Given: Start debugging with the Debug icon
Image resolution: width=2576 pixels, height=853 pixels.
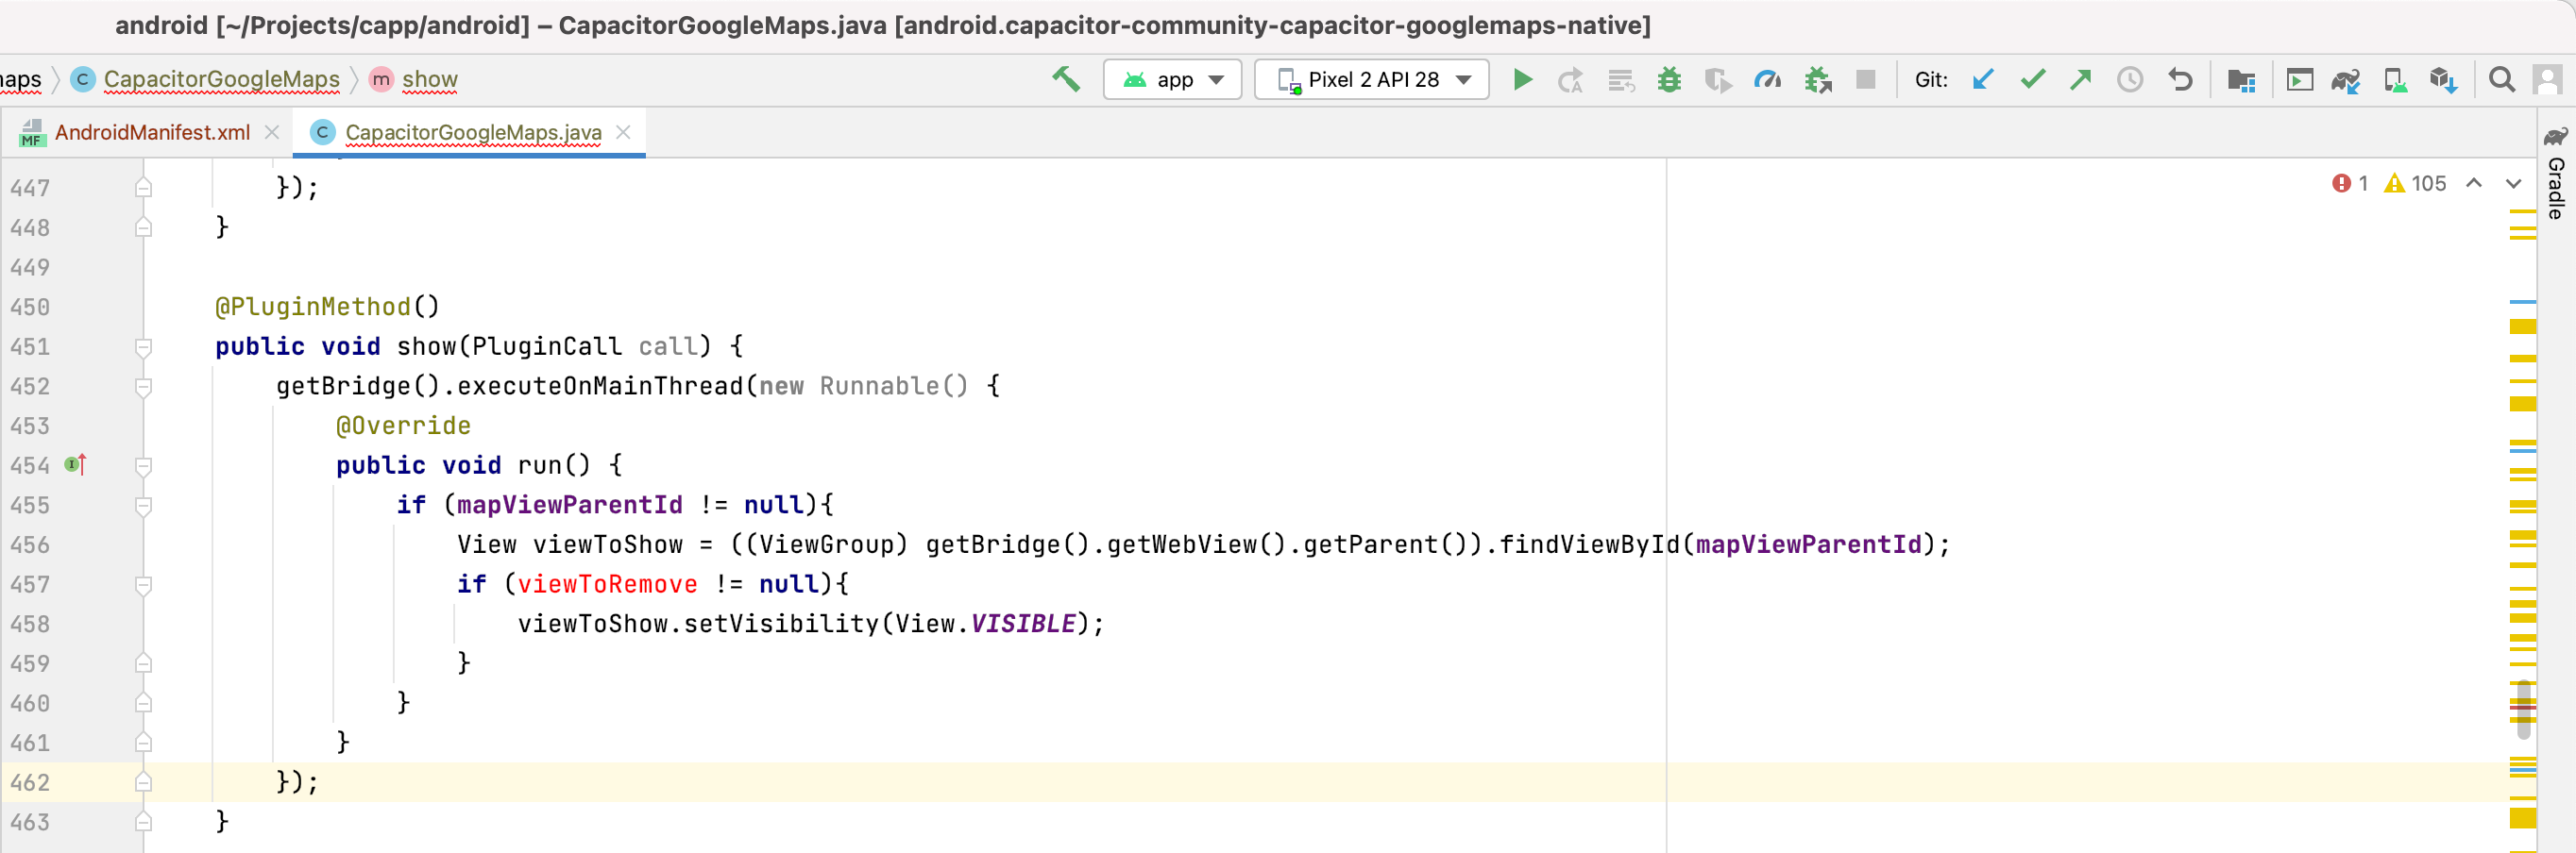Looking at the screenshot, I should pos(1668,79).
